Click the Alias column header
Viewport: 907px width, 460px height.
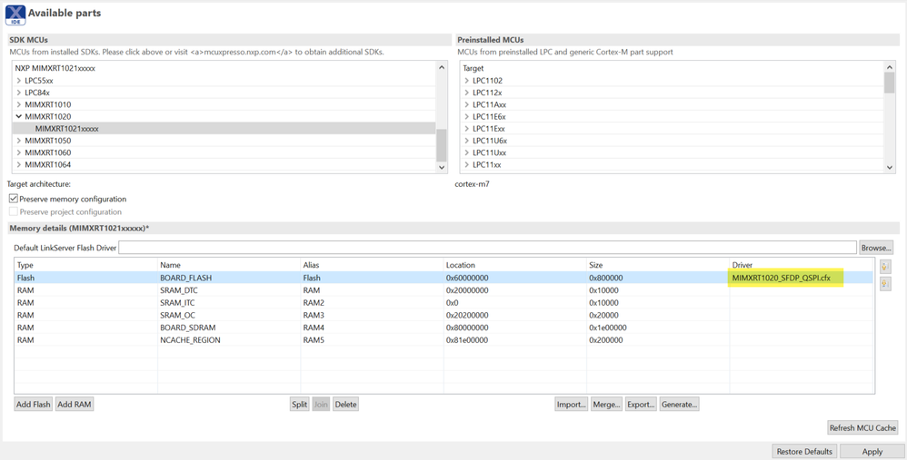pos(372,265)
